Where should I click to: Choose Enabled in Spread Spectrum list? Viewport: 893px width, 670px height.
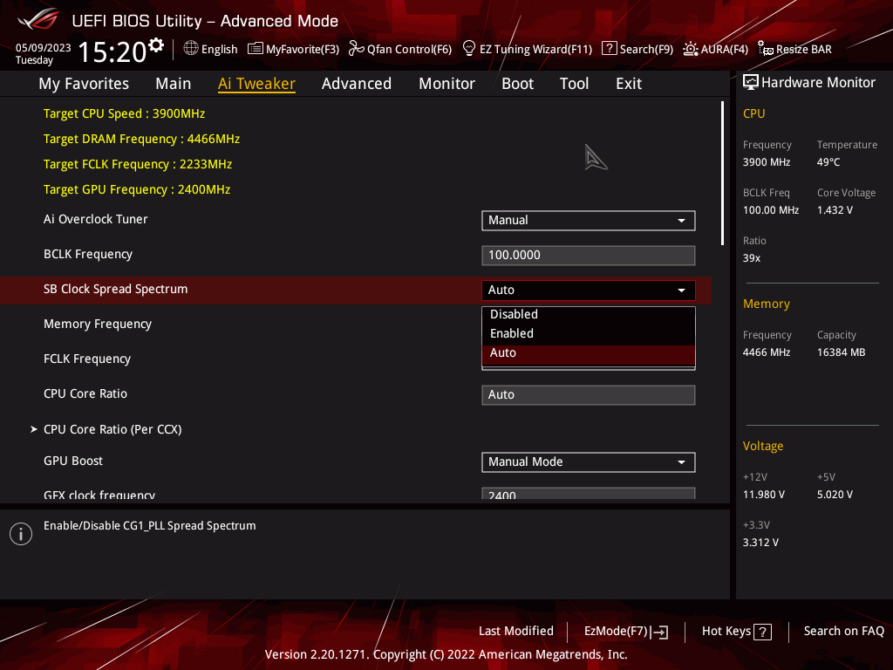coord(589,334)
